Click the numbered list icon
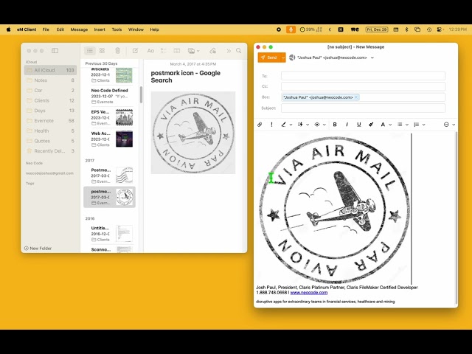 [417, 125]
